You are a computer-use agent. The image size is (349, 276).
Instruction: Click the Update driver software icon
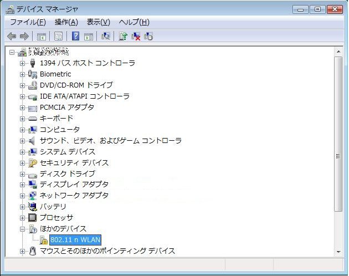click(x=123, y=36)
